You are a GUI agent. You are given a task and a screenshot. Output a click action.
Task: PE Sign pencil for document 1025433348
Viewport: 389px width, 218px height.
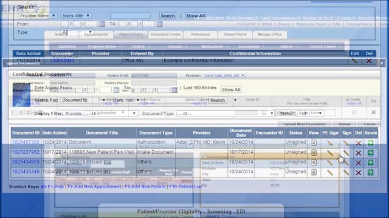coord(330,172)
